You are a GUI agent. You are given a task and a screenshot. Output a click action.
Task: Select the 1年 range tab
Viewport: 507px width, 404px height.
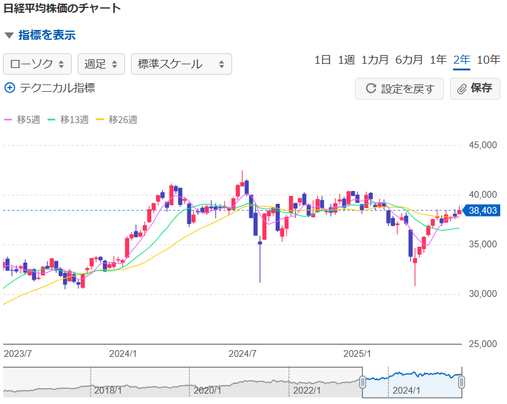pos(438,60)
